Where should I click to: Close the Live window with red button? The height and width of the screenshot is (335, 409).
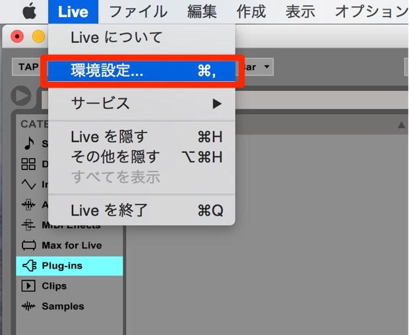pos(17,36)
